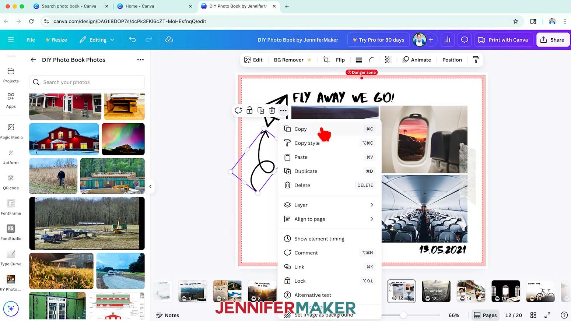Switch to the Home - Canva browser tab
The height and width of the screenshot is (321, 571).
[x=155, y=6]
